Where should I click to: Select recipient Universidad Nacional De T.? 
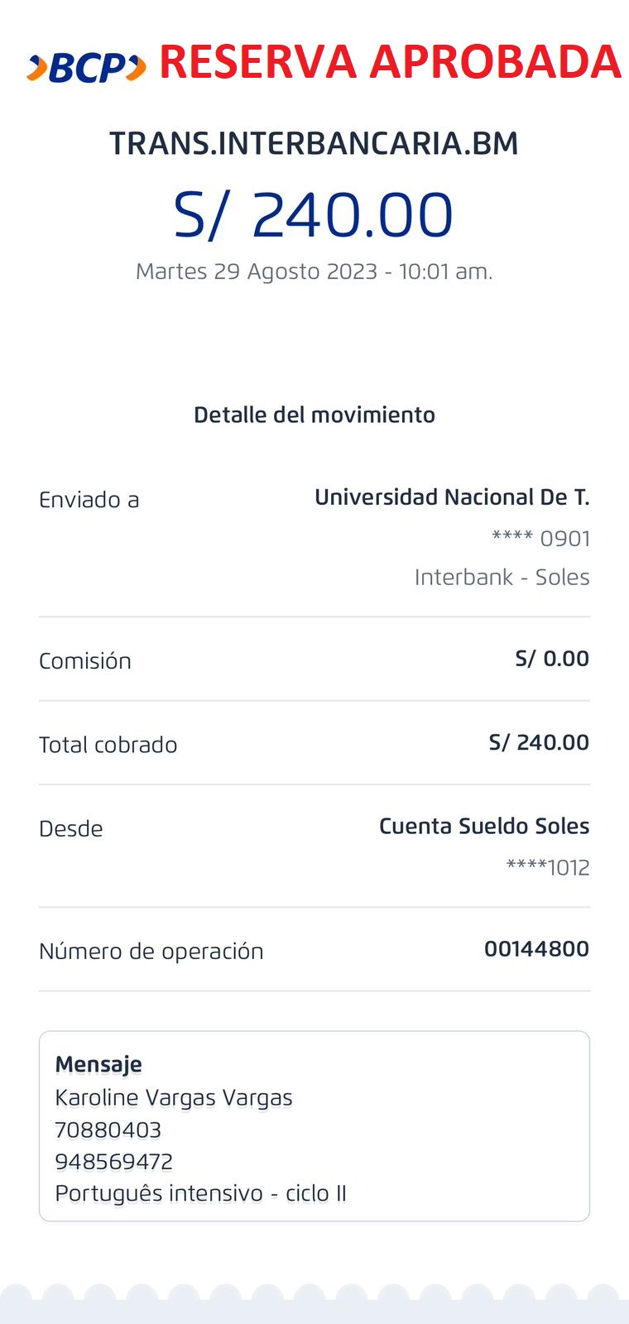point(452,497)
